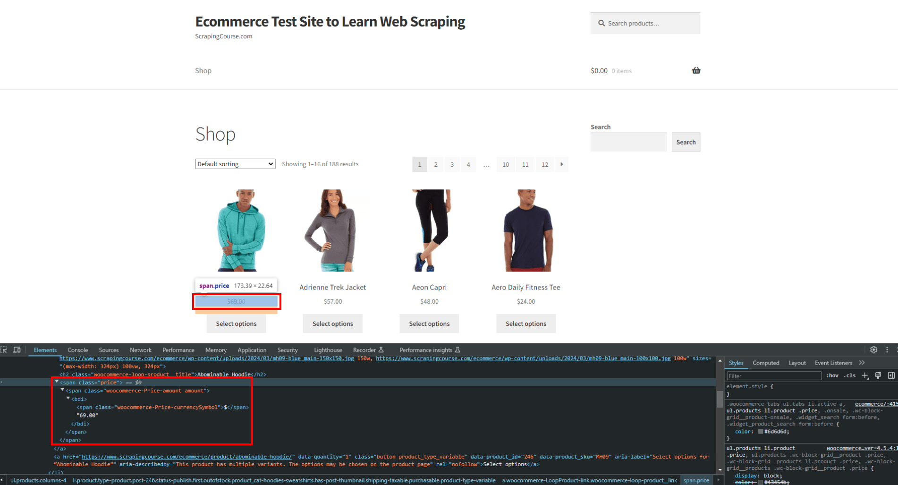Click Select options under Adrienne Trek Jacket
This screenshot has height=485, width=898.
click(x=333, y=323)
